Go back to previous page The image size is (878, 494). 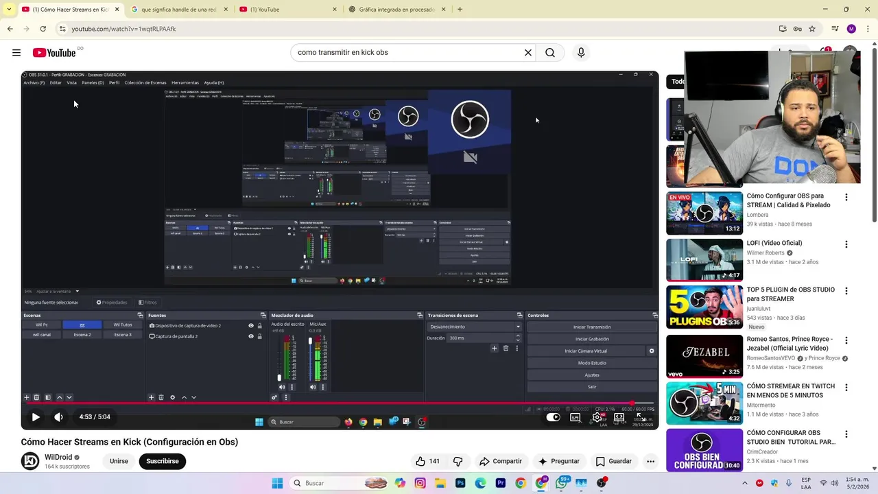click(x=10, y=29)
